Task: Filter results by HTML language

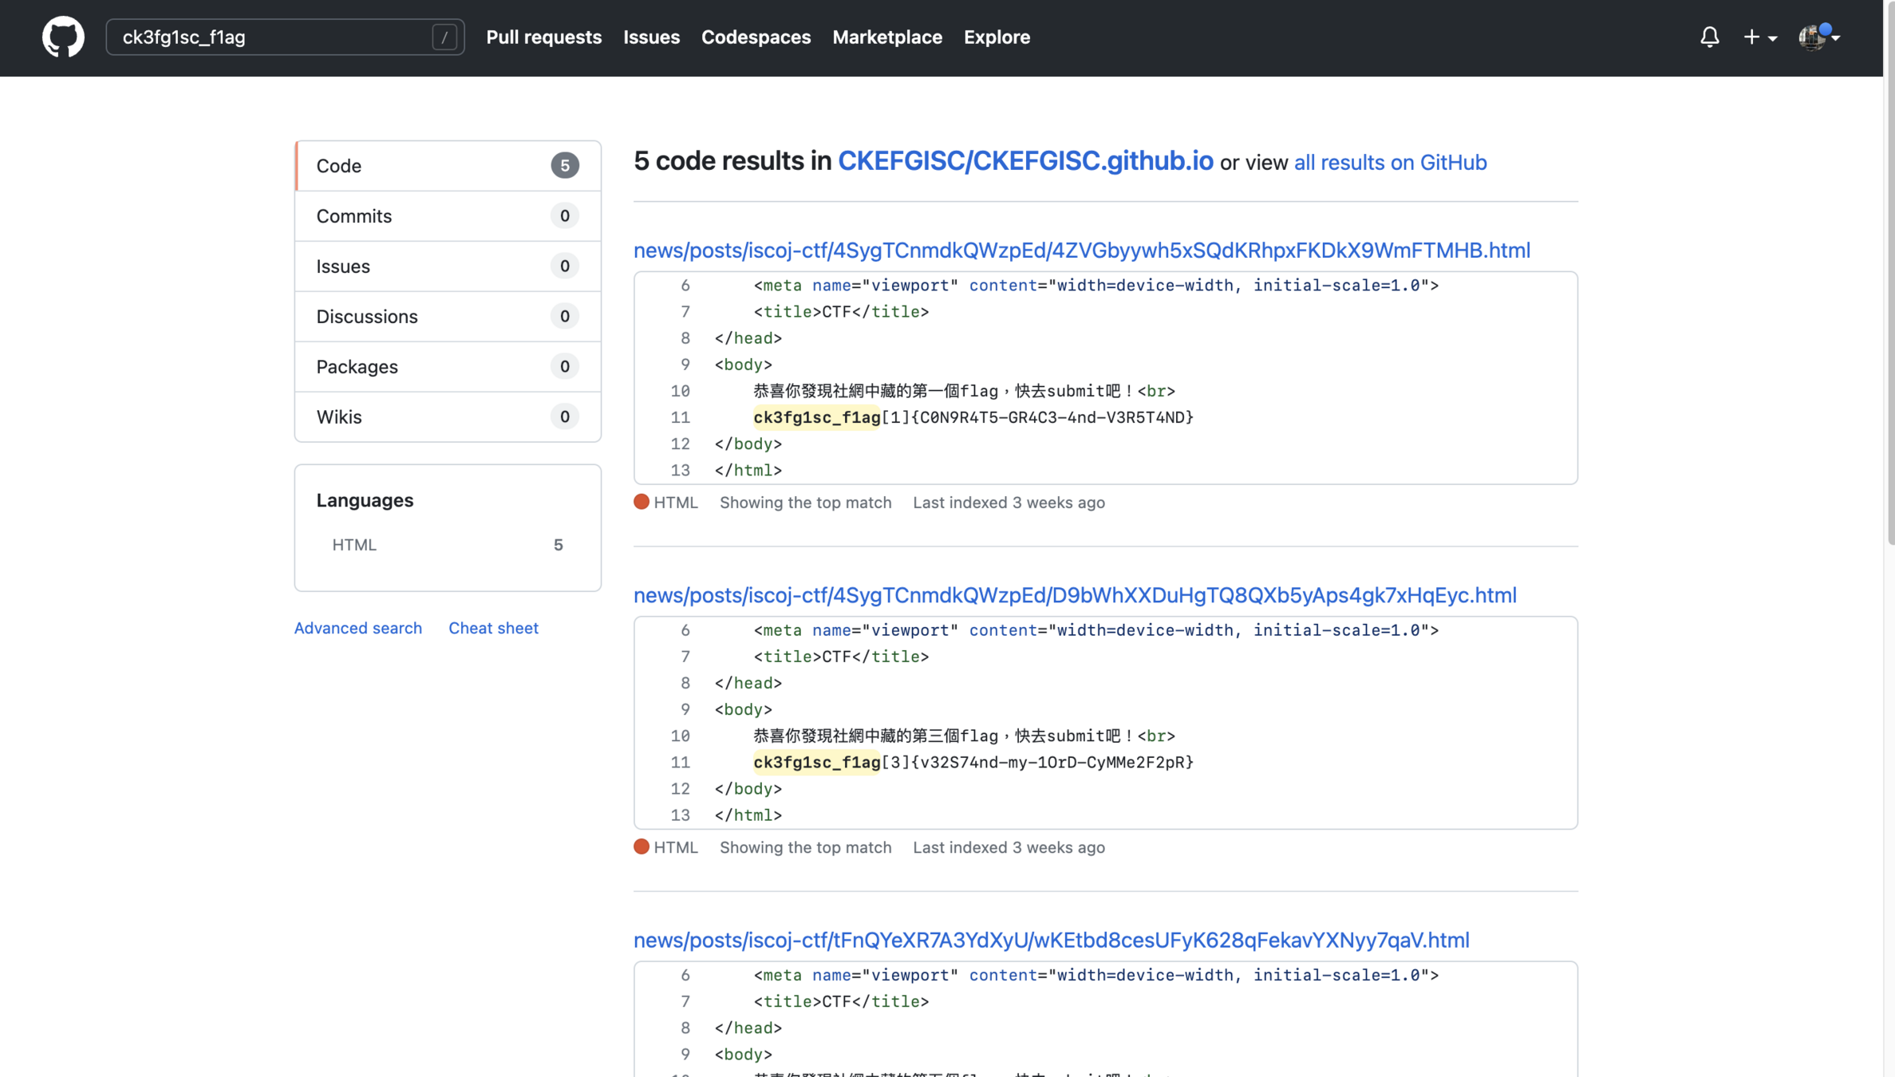Action: click(448, 545)
